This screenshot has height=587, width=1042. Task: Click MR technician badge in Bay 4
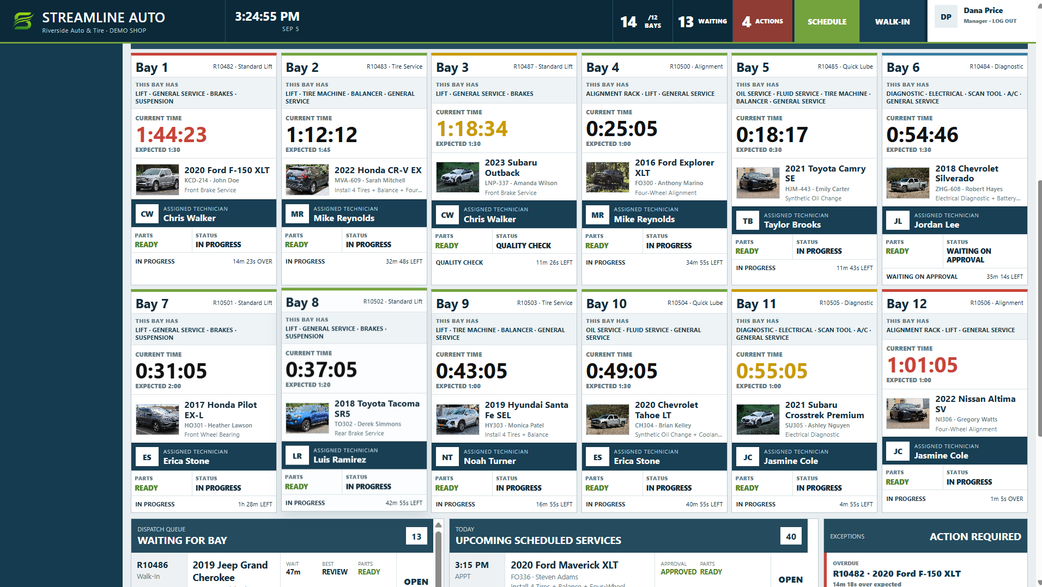coord(598,215)
